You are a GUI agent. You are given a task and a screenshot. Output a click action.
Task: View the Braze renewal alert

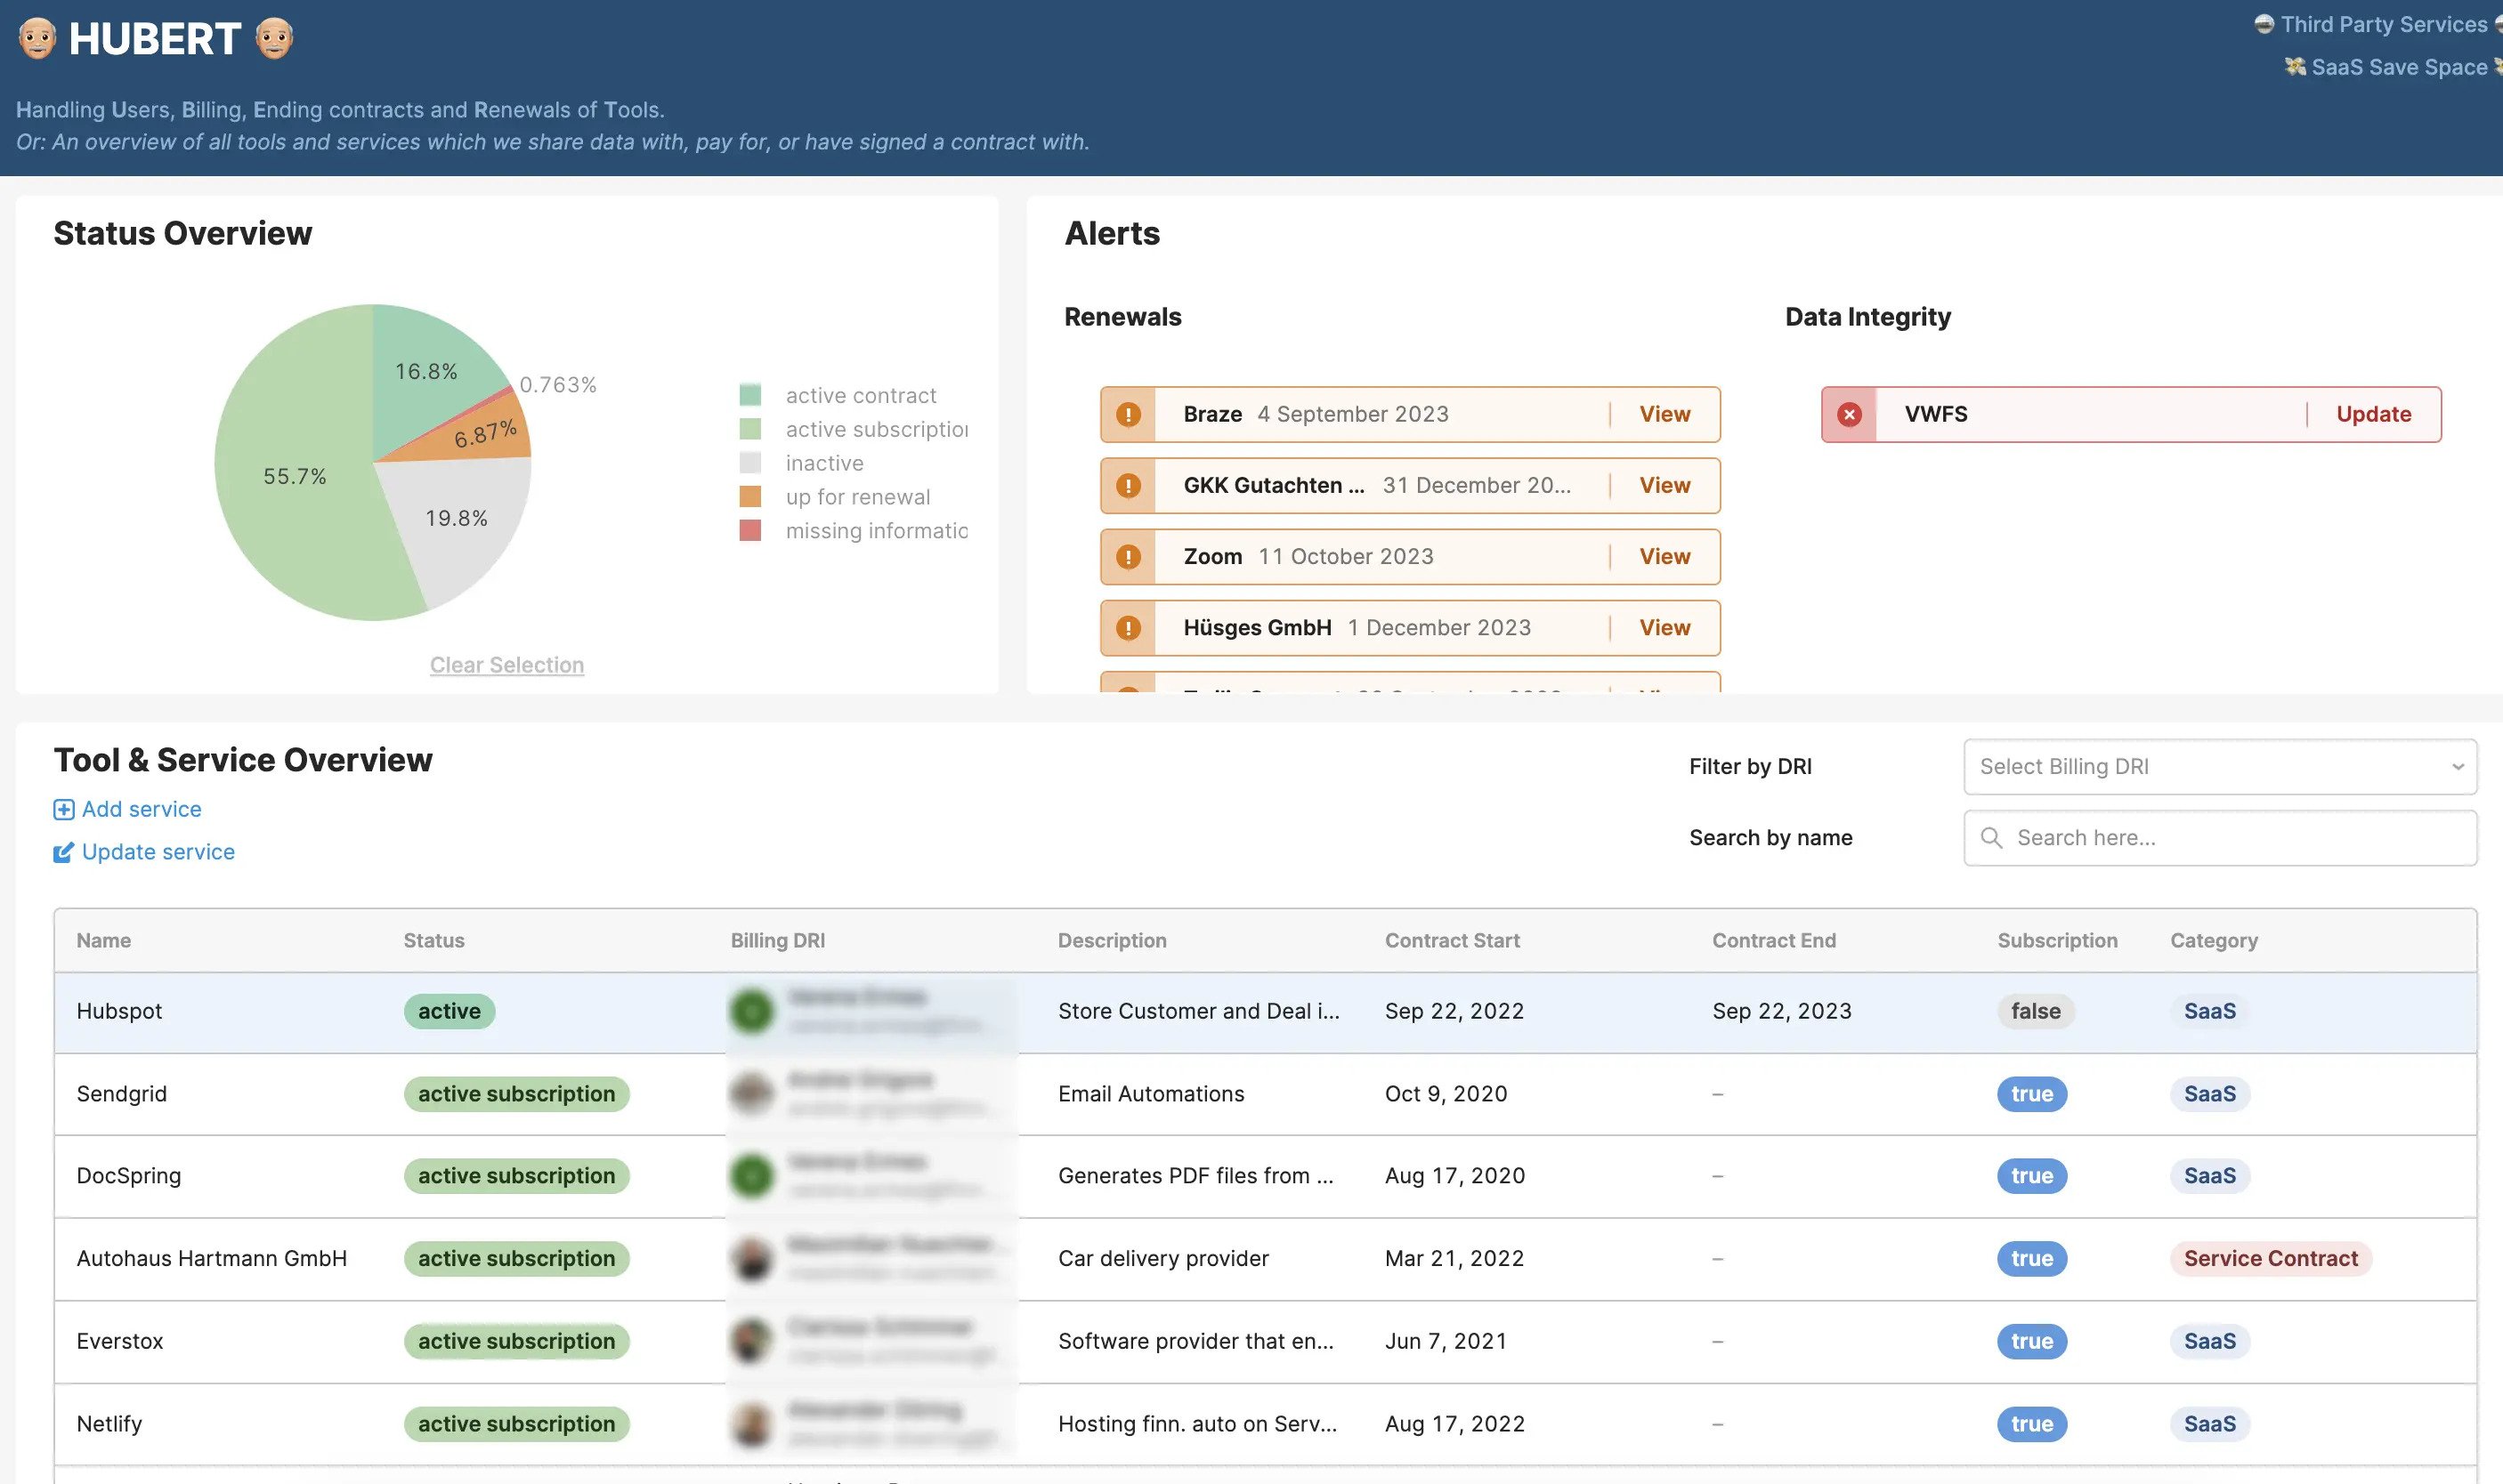coord(1665,414)
